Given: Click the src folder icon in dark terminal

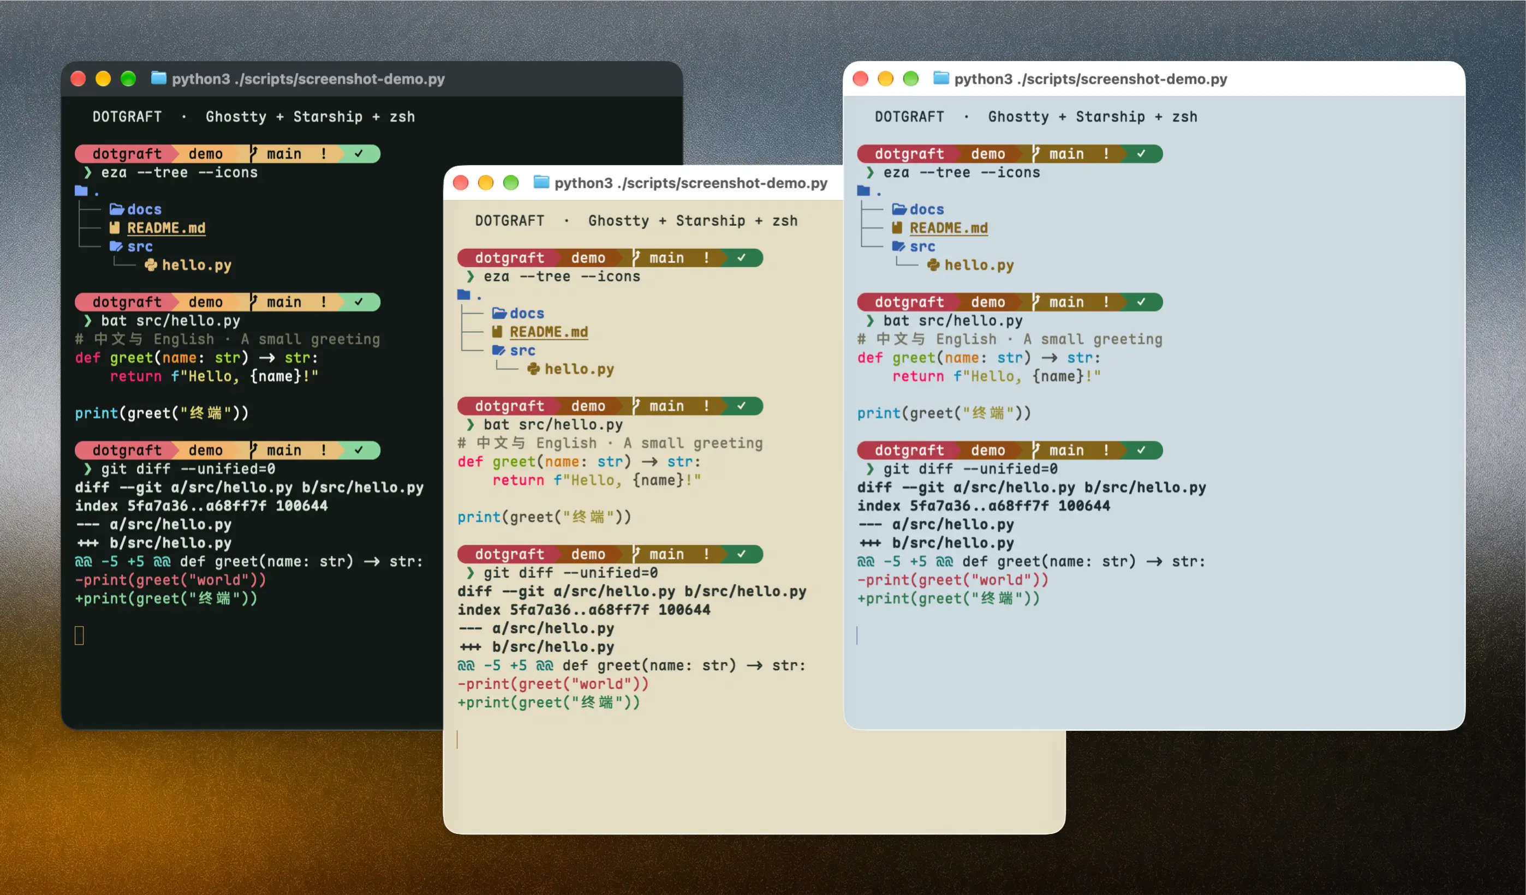Looking at the screenshot, I should 116,247.
